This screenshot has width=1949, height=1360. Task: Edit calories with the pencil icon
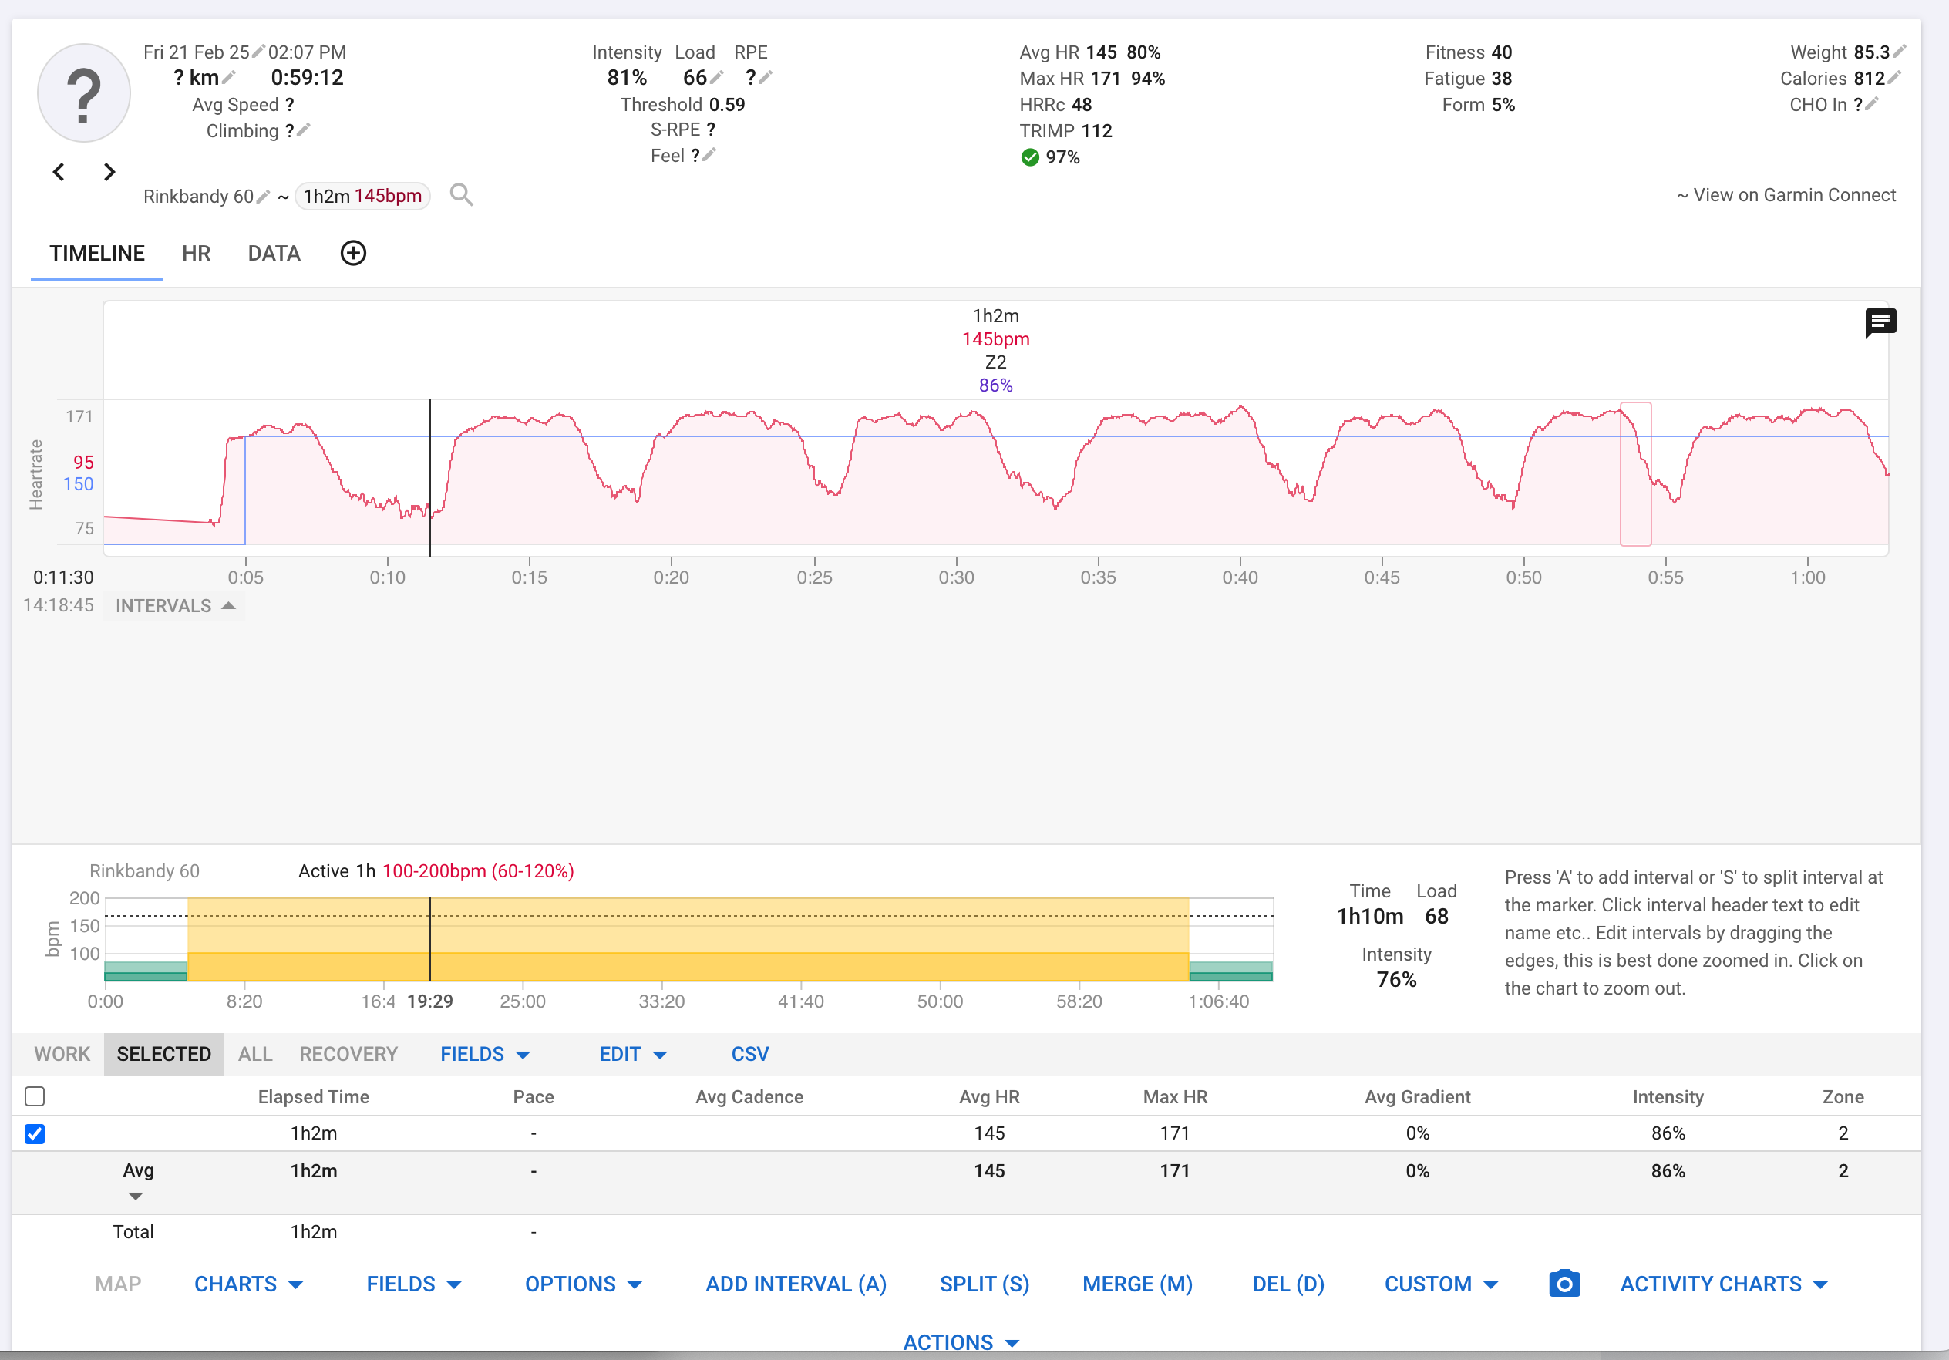point(1895,78)
